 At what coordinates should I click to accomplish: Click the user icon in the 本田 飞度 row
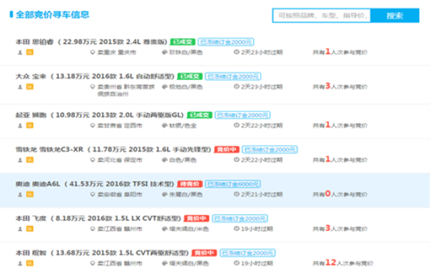click(x=20, y=229)
